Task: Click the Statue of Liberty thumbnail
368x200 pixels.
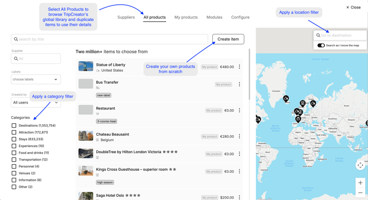Action: (x=86, y=66)
